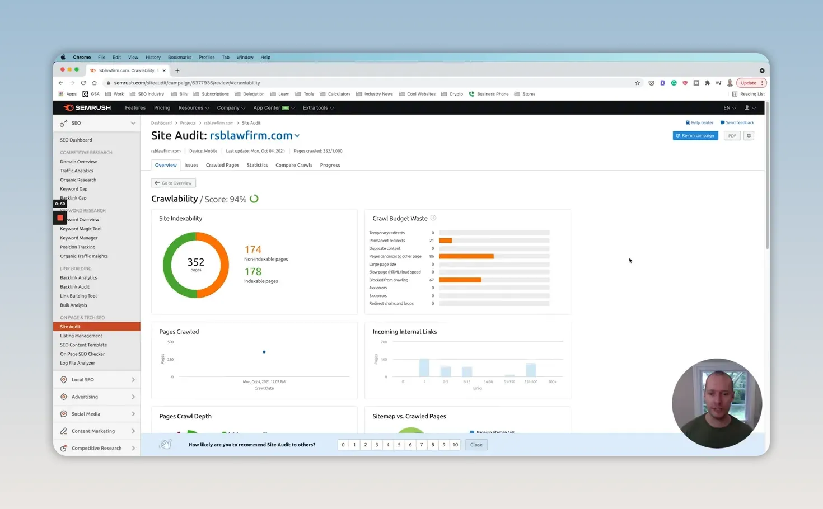Click the browser address bar URL
The height and width of the screenshot is (509, 823).
[187, 83]
